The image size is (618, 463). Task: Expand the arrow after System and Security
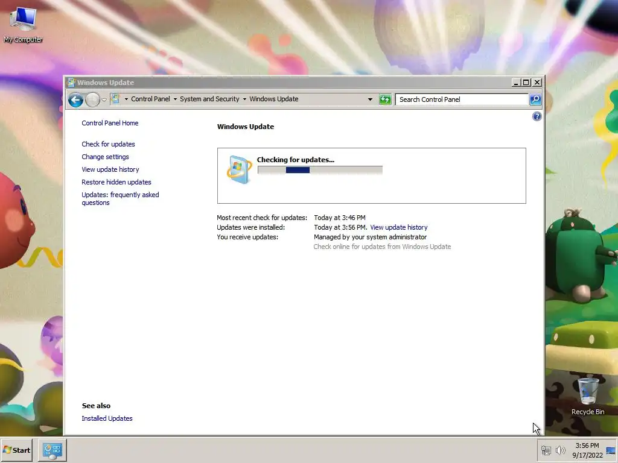point(244,99)
